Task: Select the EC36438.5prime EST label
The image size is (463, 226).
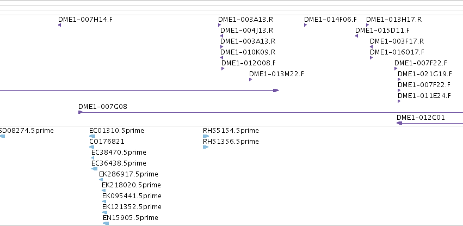Action: [x=119, y=164]
